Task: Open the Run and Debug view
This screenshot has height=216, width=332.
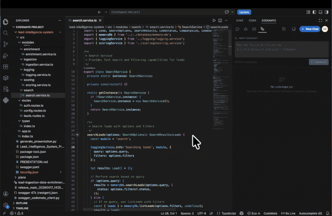Action: pyautogui.click(x=6, y=55)
